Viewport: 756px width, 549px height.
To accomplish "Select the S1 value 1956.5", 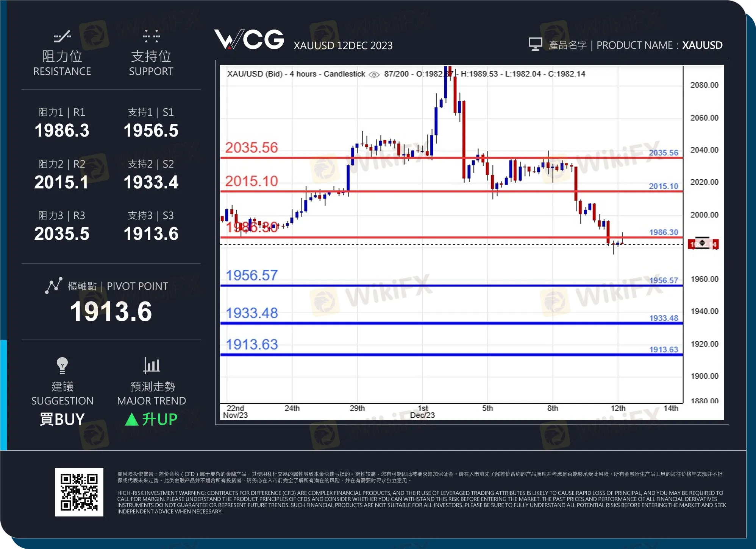I will pyautogui.click(x=151, y=131).
